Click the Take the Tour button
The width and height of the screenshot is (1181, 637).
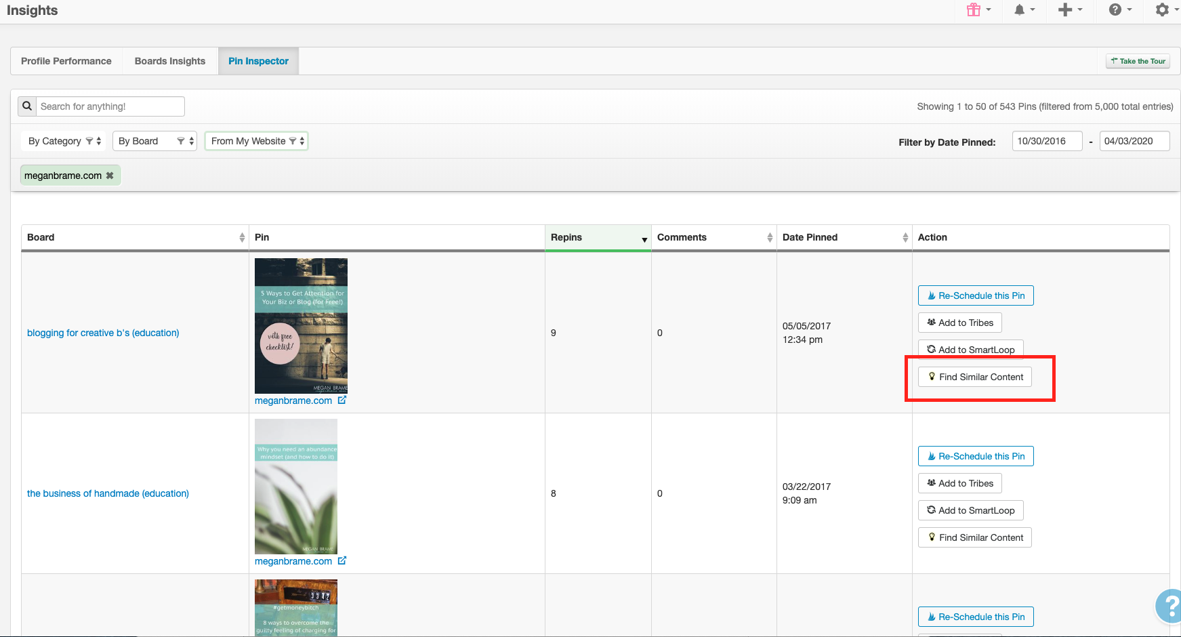1138,61
